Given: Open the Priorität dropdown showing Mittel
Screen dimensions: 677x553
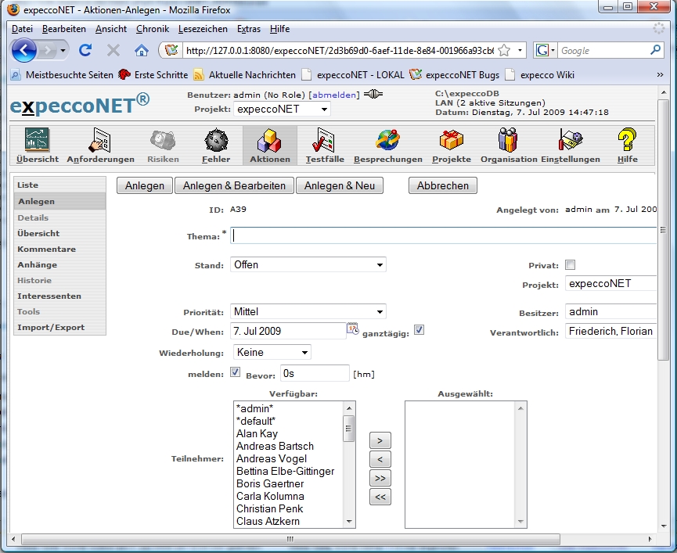Looking at the screenshot, I should [x=308, y=311].
